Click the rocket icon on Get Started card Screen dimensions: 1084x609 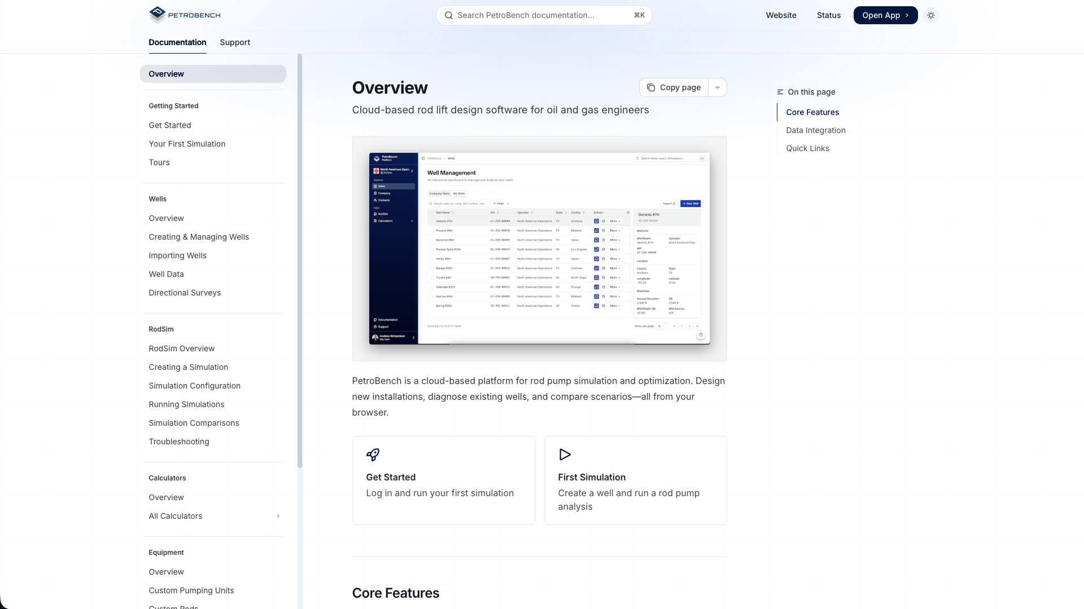373,454
